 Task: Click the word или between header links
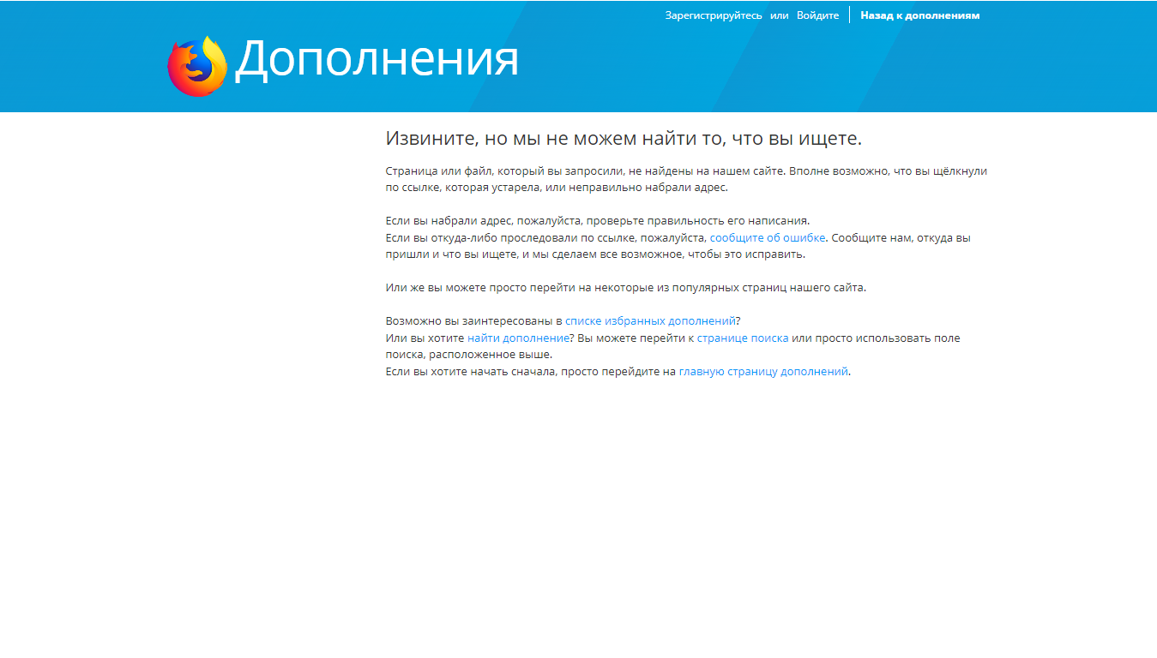[x=779, y=15]
